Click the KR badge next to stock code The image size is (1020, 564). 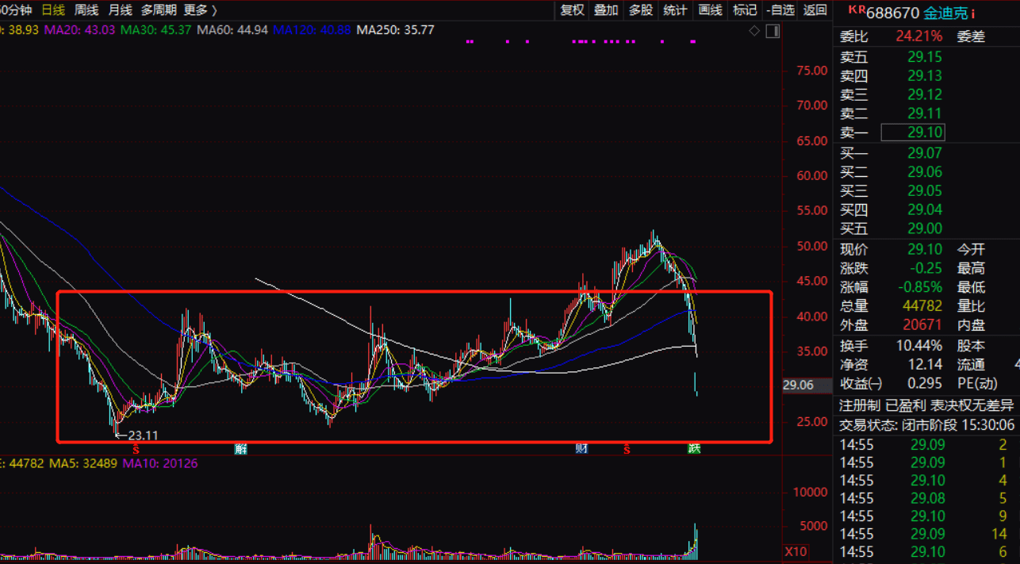point(857,10)
